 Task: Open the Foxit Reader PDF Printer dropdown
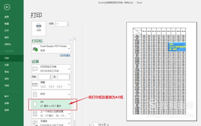[x=69, y=49]
